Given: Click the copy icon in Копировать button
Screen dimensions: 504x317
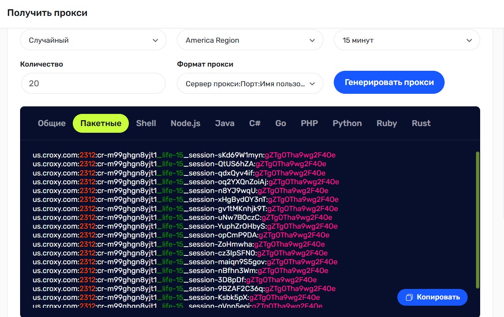Looking at the screenshot, I should tap(409, 297).
